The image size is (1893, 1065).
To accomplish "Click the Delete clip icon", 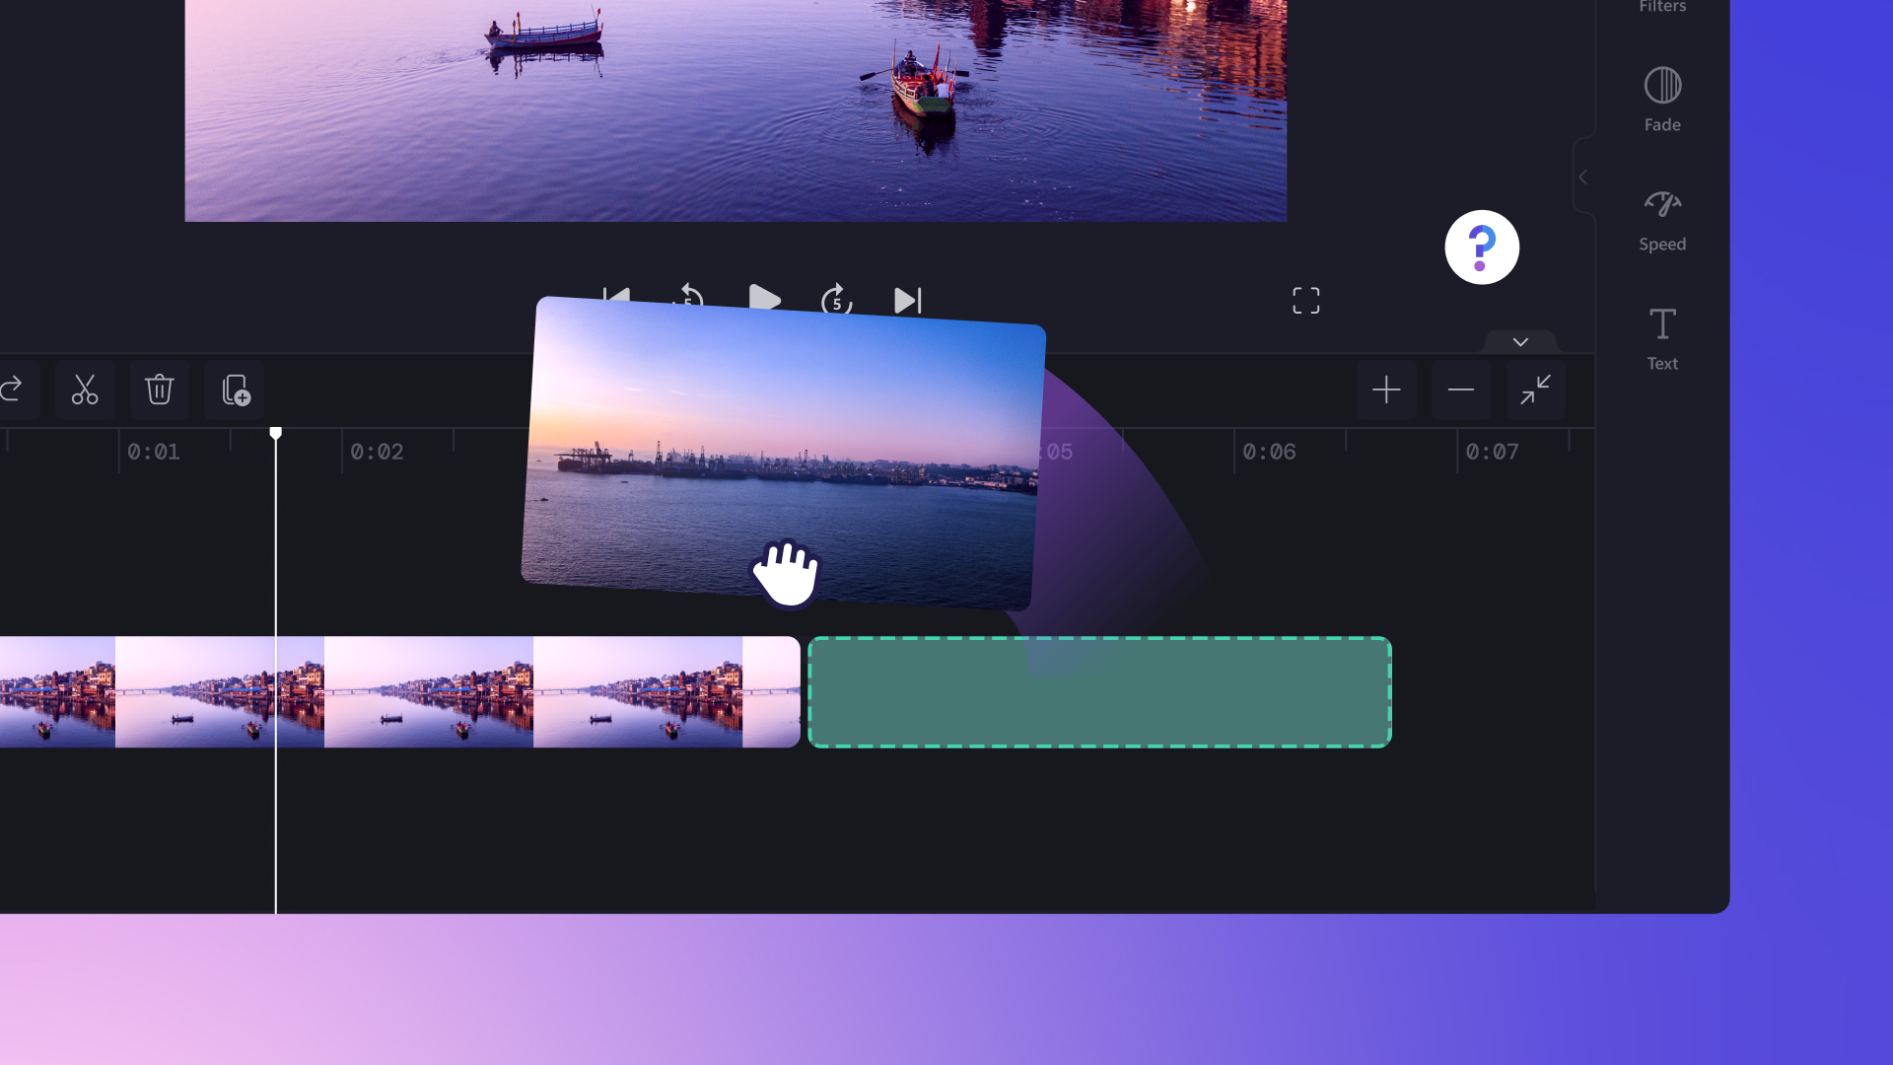I will tap(159, 389).
